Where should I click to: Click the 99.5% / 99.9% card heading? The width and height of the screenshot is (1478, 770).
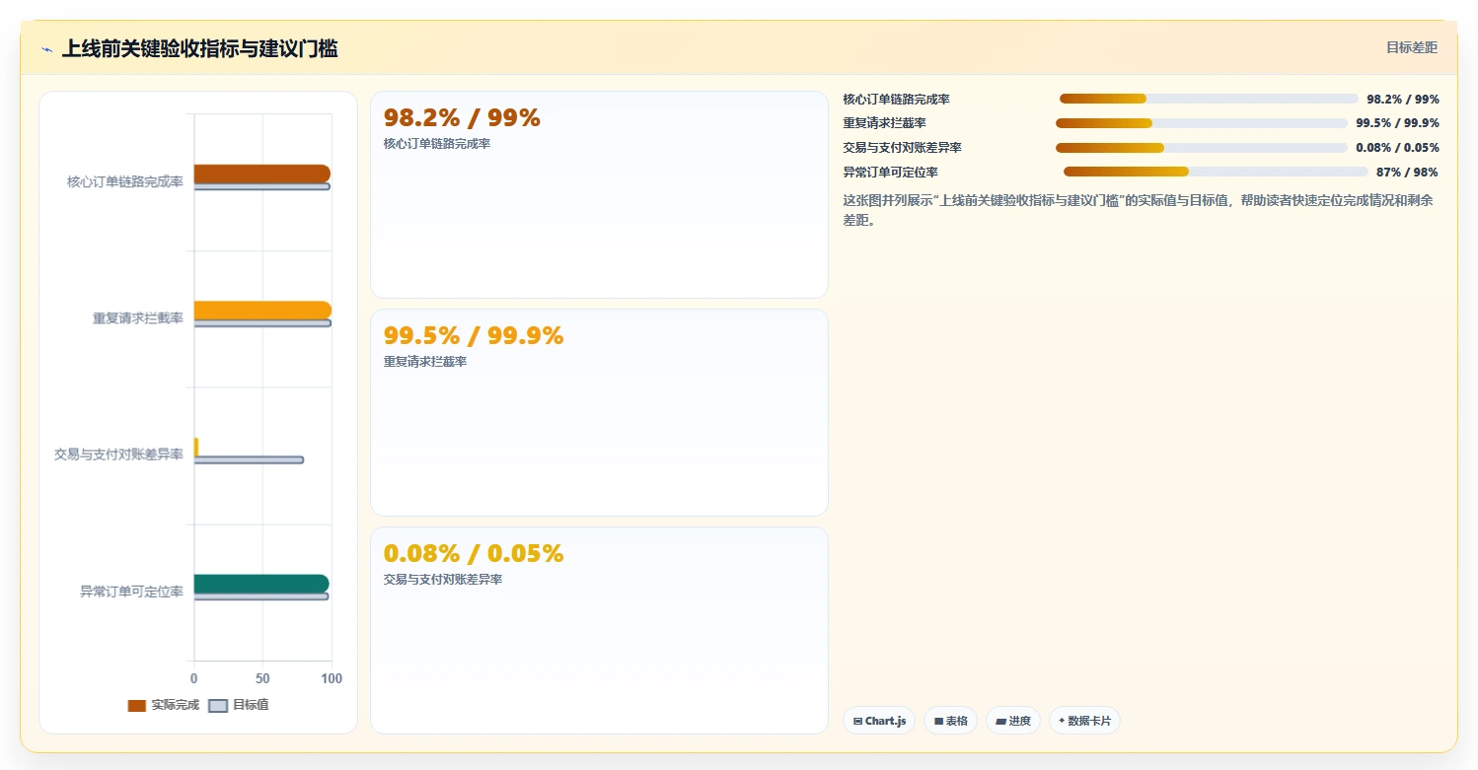(474, 336)
